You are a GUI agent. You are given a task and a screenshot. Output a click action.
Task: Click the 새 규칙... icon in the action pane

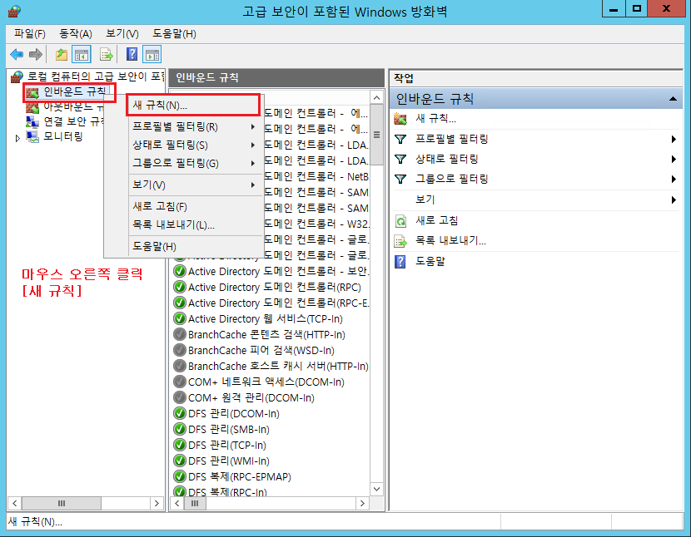pyautogui.click(x=400, y=119)
